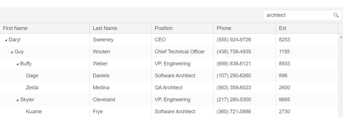343x117 pixels.
Task: Click the Ext column header
Action: tap(282, 28)
